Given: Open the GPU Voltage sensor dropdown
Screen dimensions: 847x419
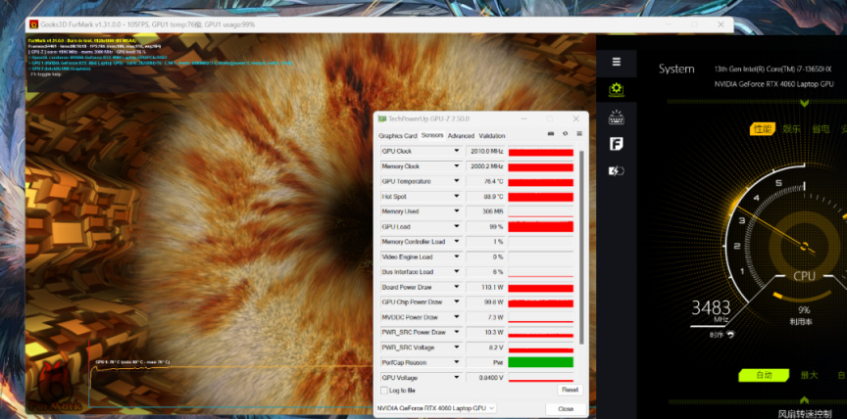Looking at the screenshot, I should pos(457,378).
